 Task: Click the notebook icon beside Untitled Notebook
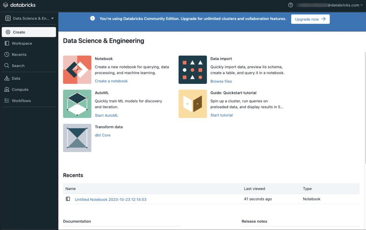coord(68,199)
